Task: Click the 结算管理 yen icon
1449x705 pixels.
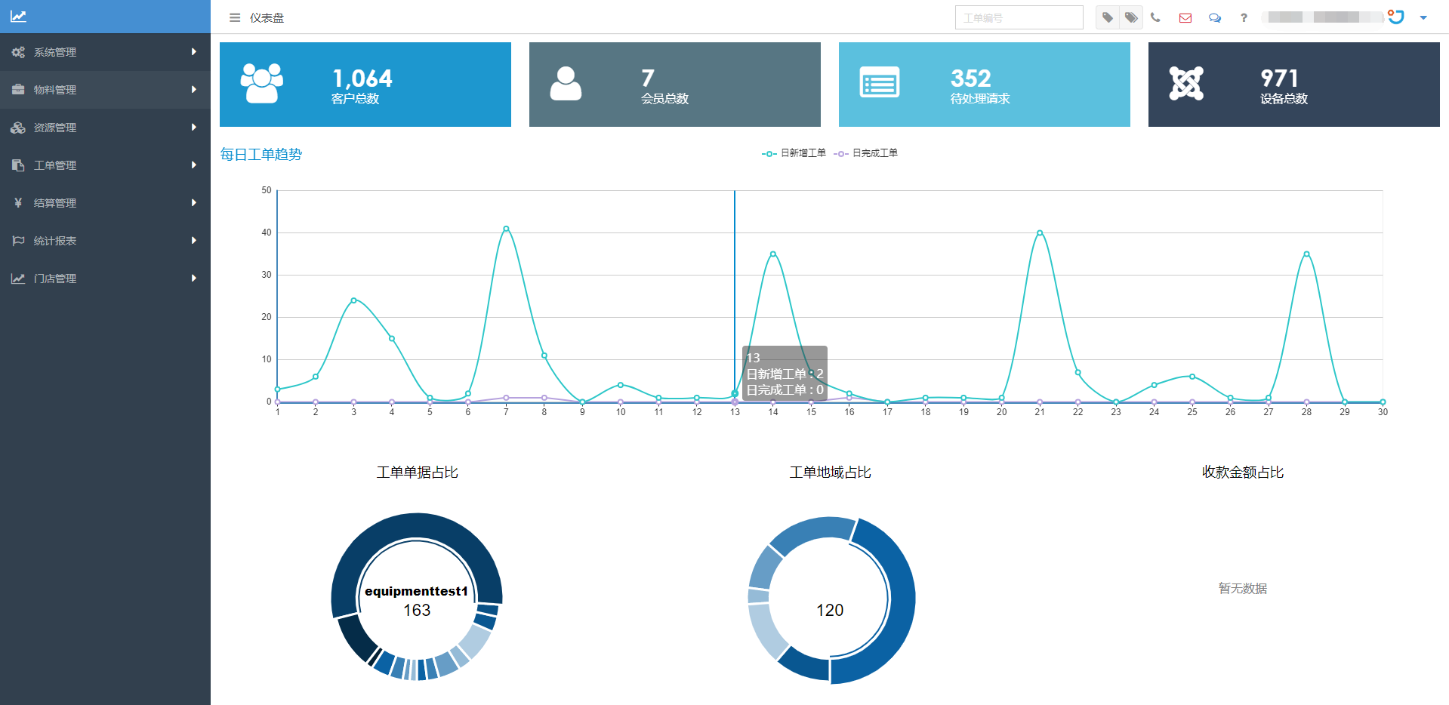Action: tap(18, 203)
